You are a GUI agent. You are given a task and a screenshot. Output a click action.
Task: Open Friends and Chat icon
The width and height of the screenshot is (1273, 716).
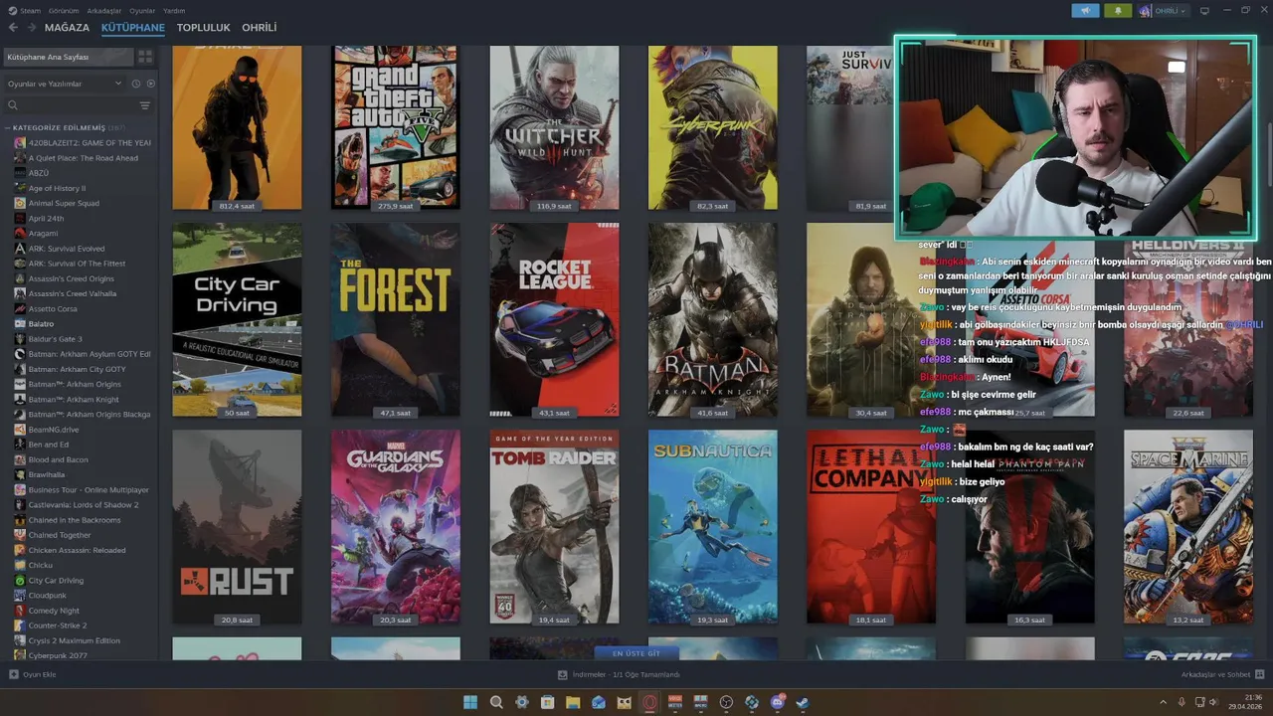[x=1258, y=674]
